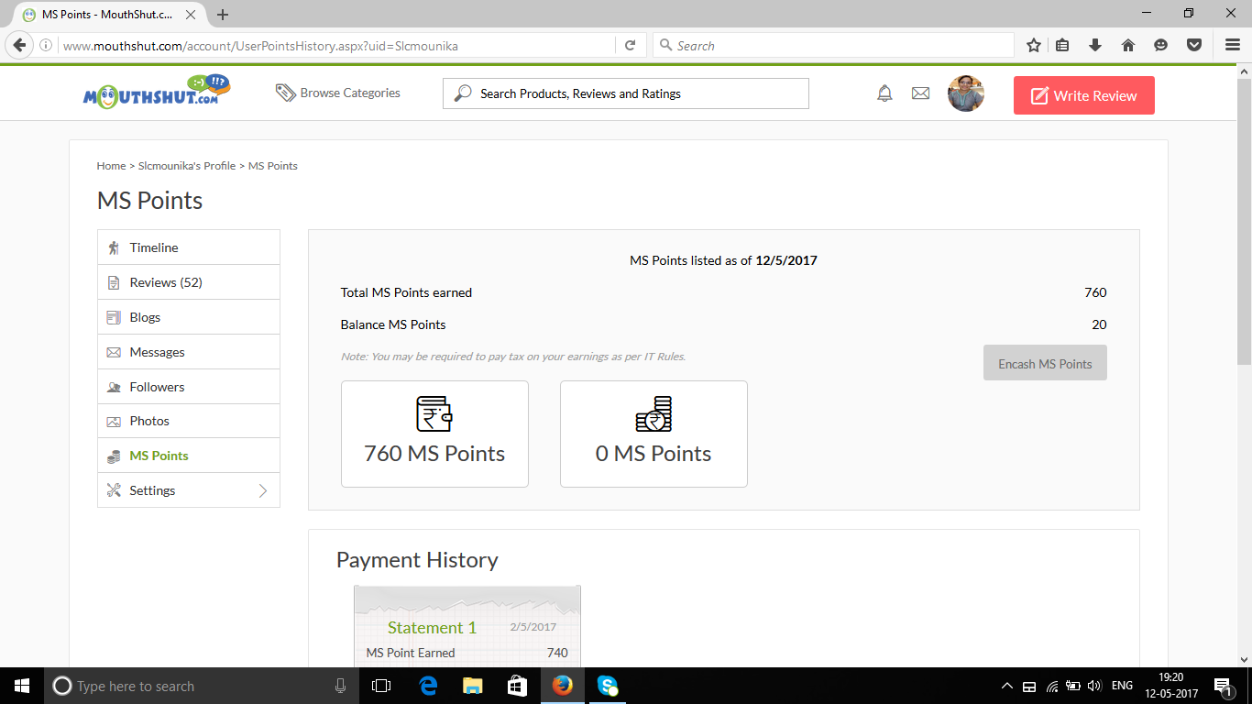Viewport: 1252px width, 704px height.
Task: Click the Settings tools icon
Action: coord(114,490)
